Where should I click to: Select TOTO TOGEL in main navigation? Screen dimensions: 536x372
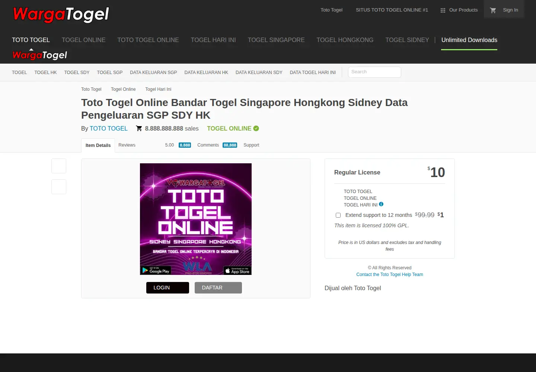click(31, 40)
